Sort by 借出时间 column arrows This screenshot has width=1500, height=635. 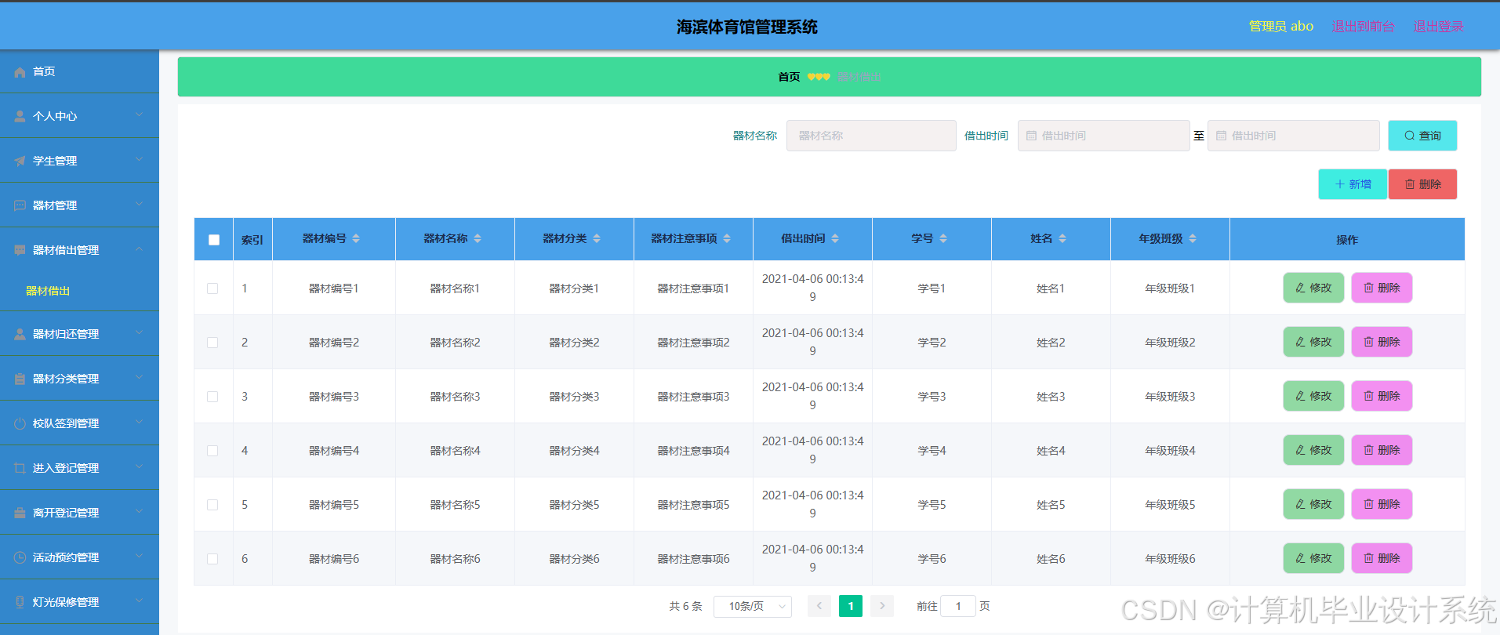pyautogui.click(x=835, y=238)
